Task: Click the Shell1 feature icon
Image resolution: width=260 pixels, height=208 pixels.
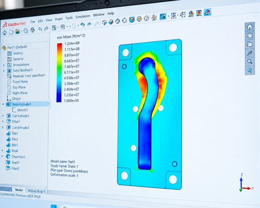Action: click(x=8, y=162)
